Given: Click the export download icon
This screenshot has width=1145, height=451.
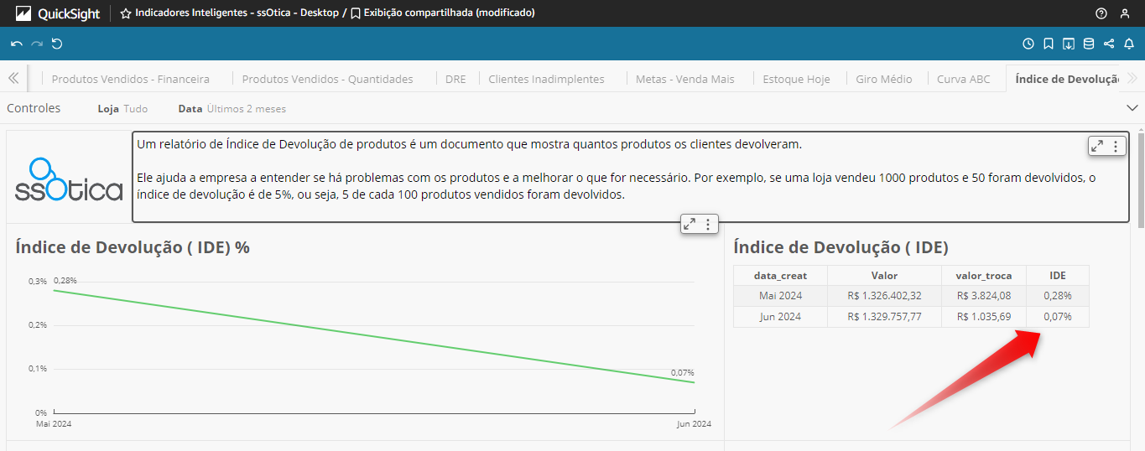Looking at the screenshot, I should click(1069, 44).
